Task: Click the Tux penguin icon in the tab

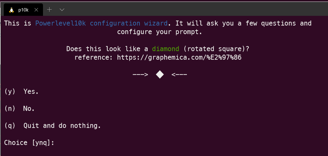Action: (12, 10)
